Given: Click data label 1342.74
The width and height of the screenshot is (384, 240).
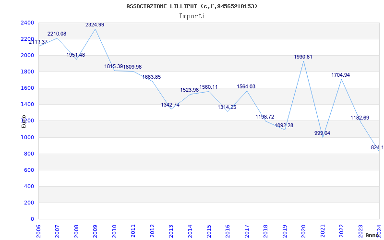Looking at the screenshot, I should (170, 105).
